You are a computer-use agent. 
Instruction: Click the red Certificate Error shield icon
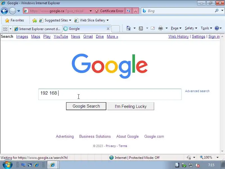(97, 11)
